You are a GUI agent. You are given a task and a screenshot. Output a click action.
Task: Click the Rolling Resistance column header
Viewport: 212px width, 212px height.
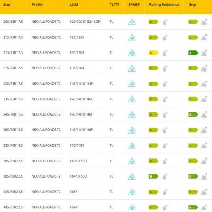tap(164, 5)
